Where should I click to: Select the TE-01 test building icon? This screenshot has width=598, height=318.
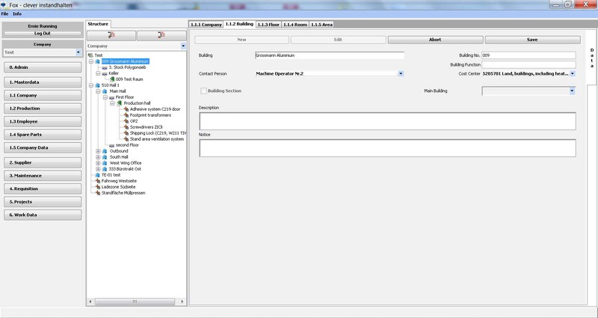[x=98, y=175]
